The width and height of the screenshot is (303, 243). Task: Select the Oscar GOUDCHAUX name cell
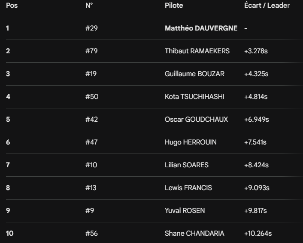tap(196, 120)
